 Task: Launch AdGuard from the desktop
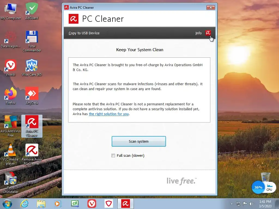pyautogui.click(x=32, y=11)
